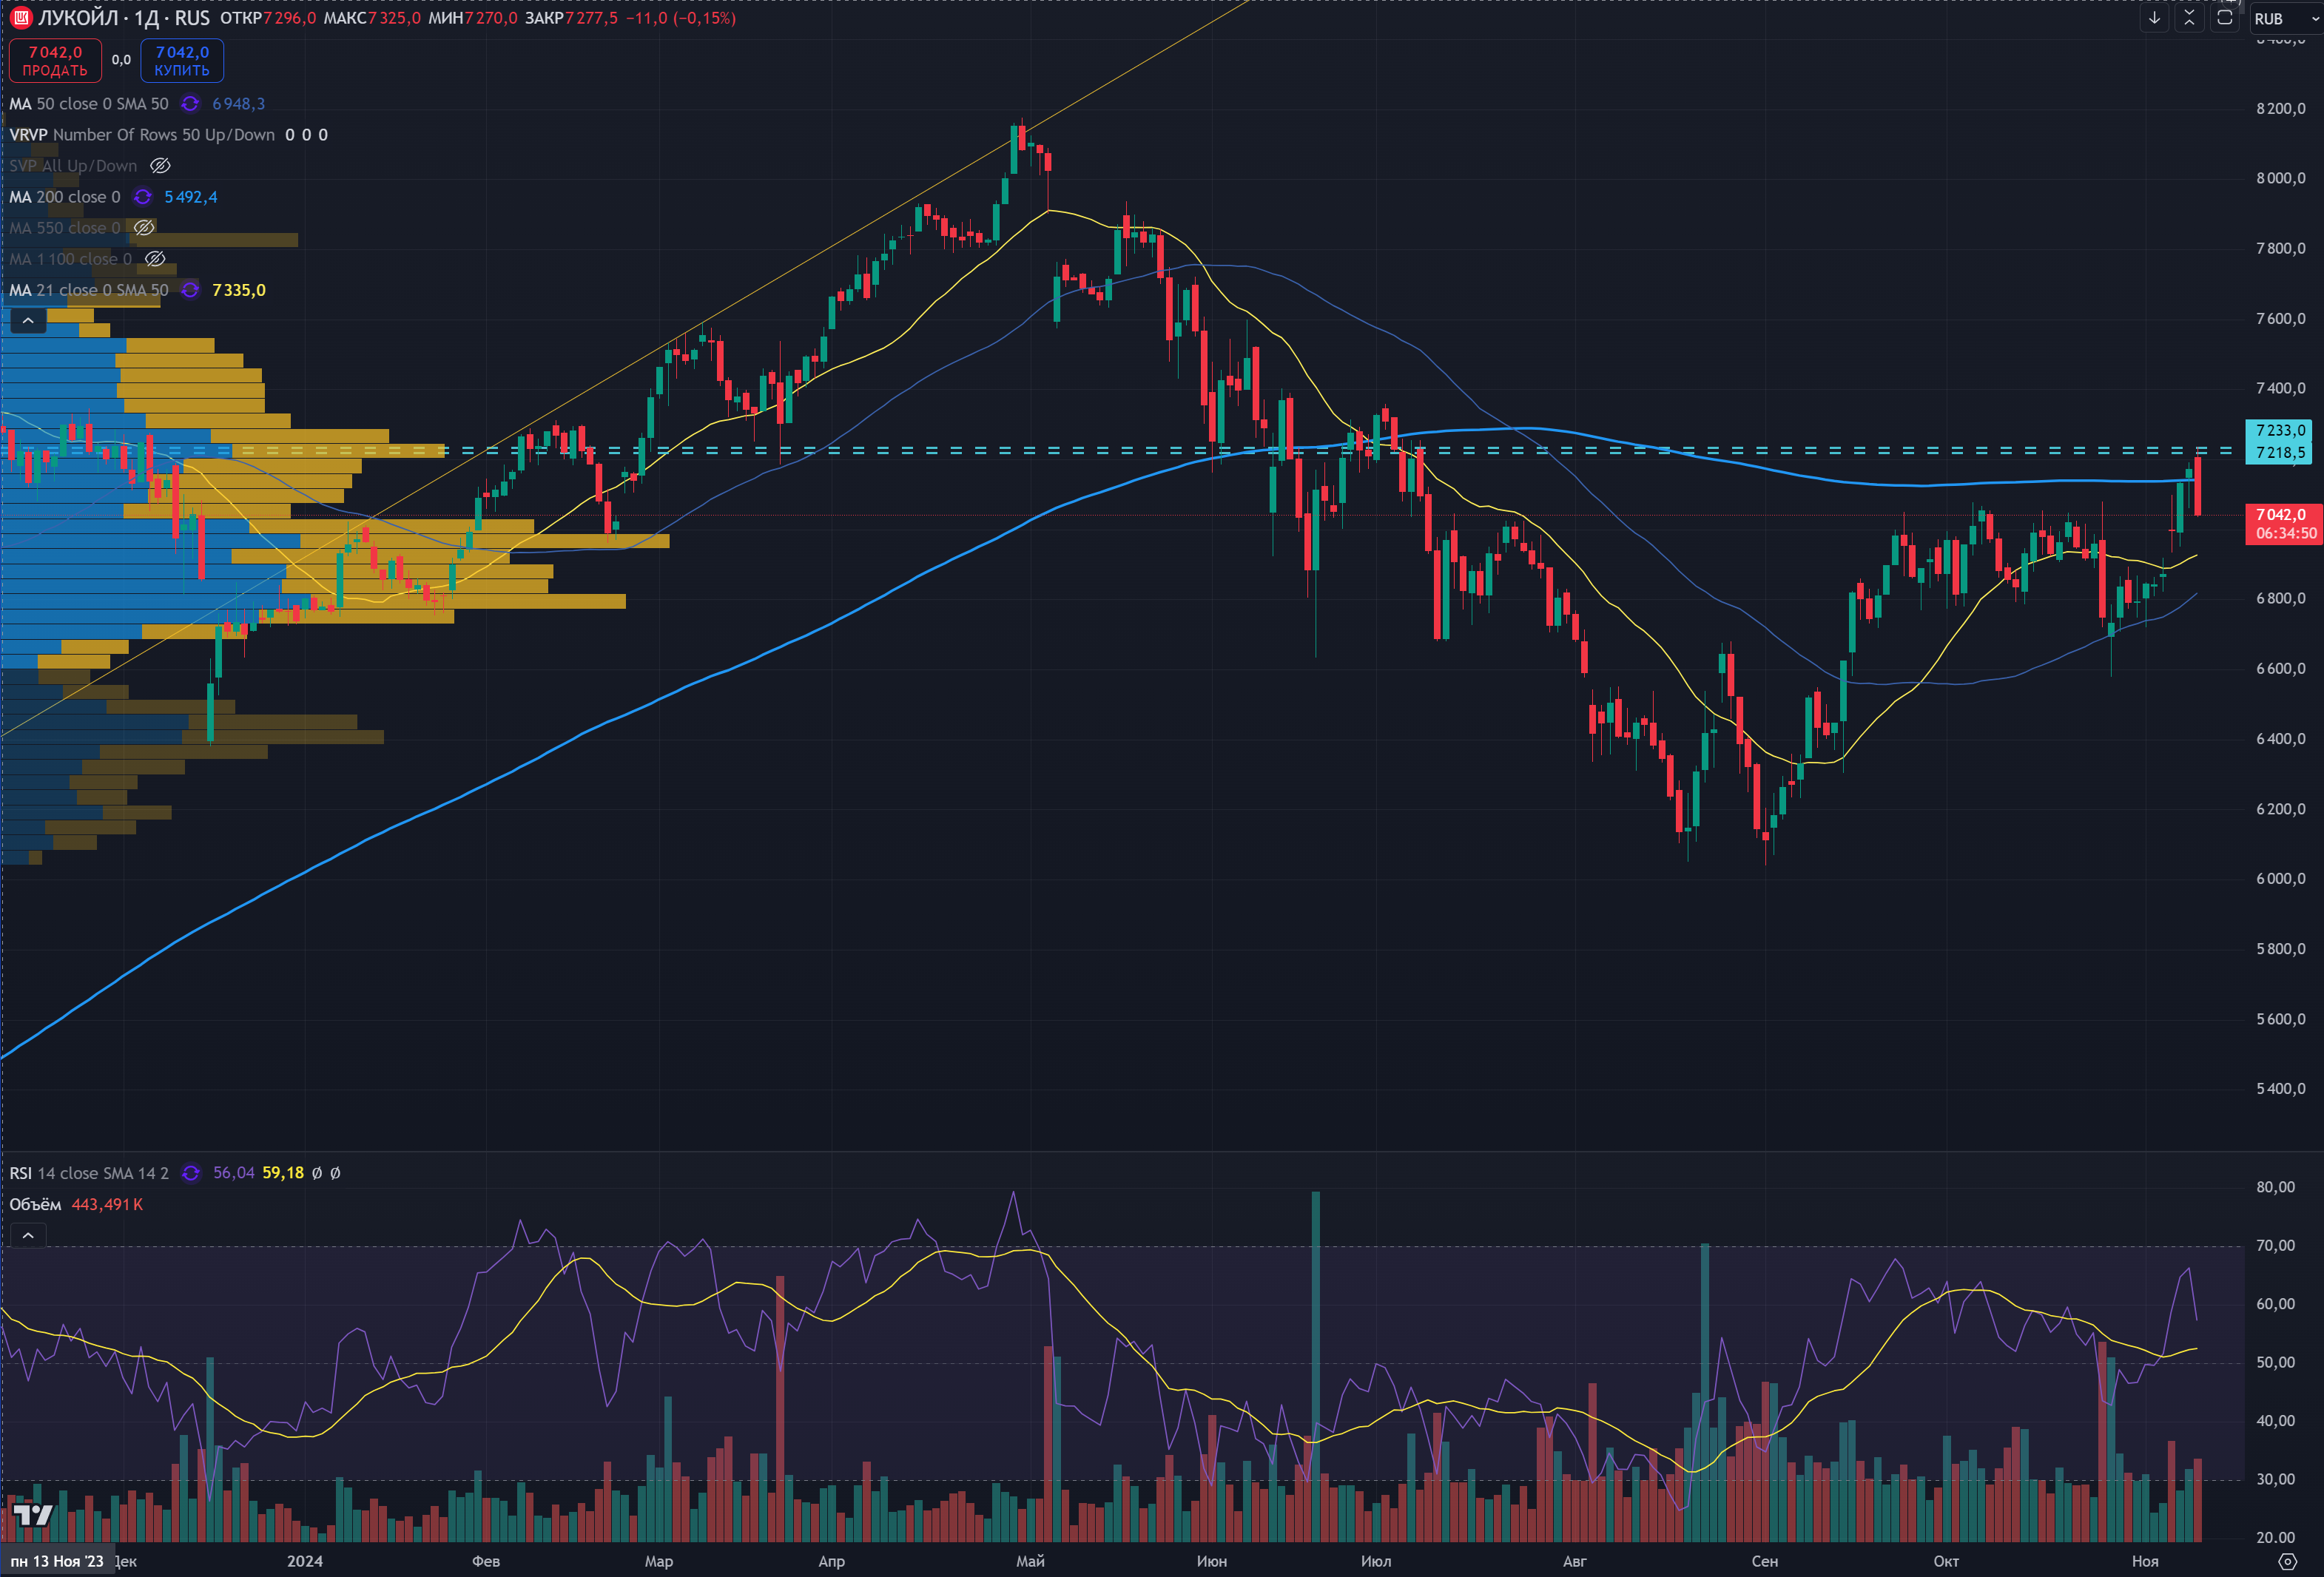Viewport: 2324px width, 1577px height.
Task: Collapse the RSI pane indicator legend
Action: point(28,1235)
